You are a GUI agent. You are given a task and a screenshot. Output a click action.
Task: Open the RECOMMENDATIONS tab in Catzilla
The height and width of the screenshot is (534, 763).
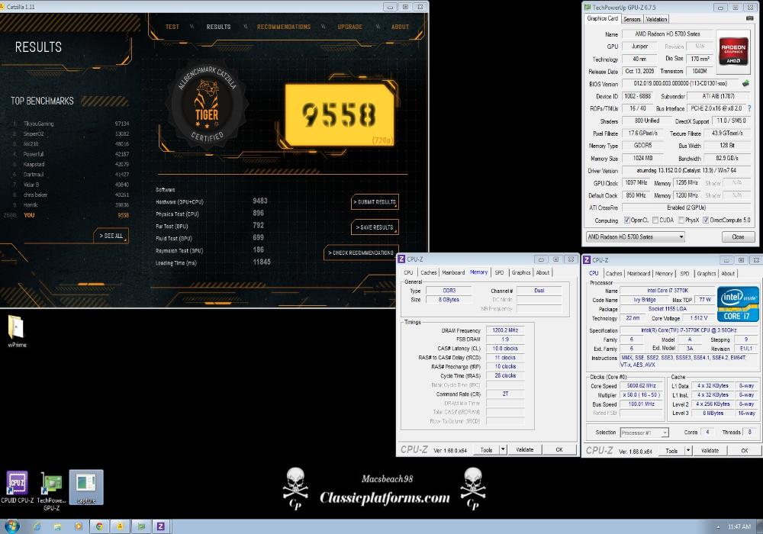click(284, 27)
